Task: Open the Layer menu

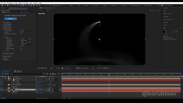Action: (x=16, y=3)
